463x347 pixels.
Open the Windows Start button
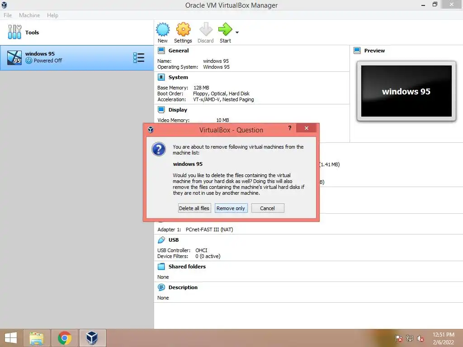pos(11,338)
